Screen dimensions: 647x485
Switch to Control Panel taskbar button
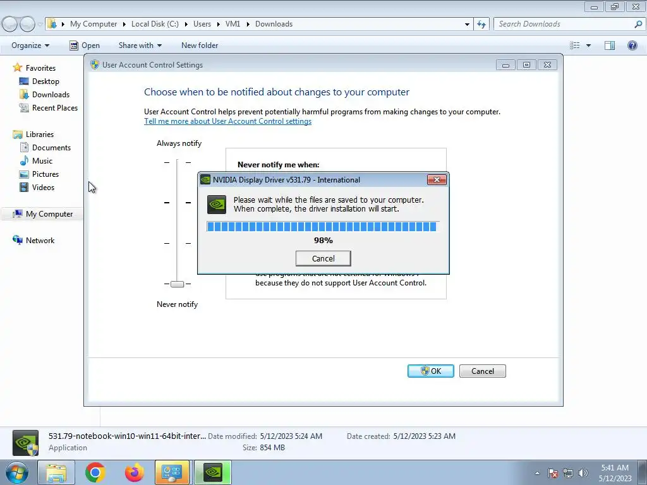pyautogui.click(x=172, y=472)
